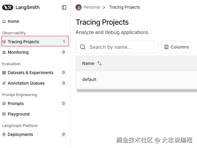Click the Prompt Engineering section label

coord(20,95)
